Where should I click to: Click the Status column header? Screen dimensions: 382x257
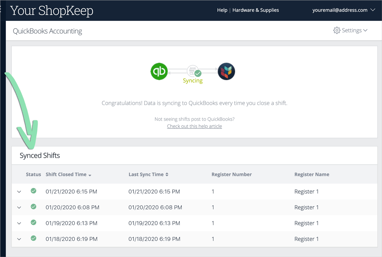point(33,174)
